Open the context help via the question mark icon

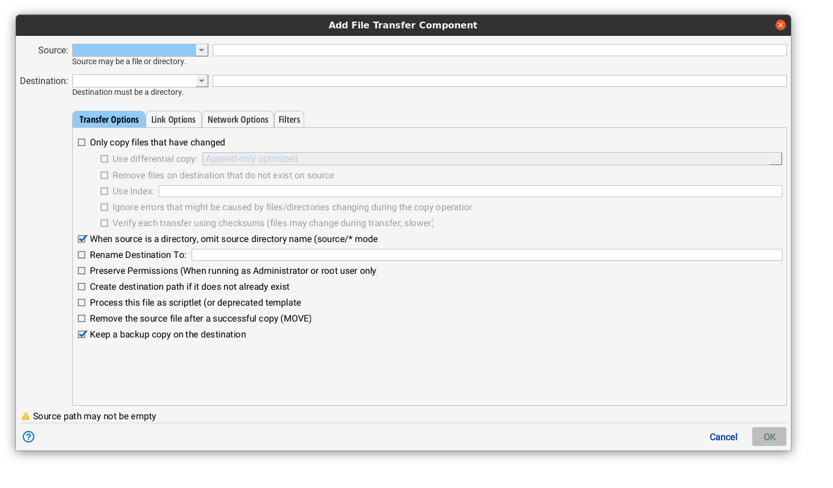[x=28, y=437]
